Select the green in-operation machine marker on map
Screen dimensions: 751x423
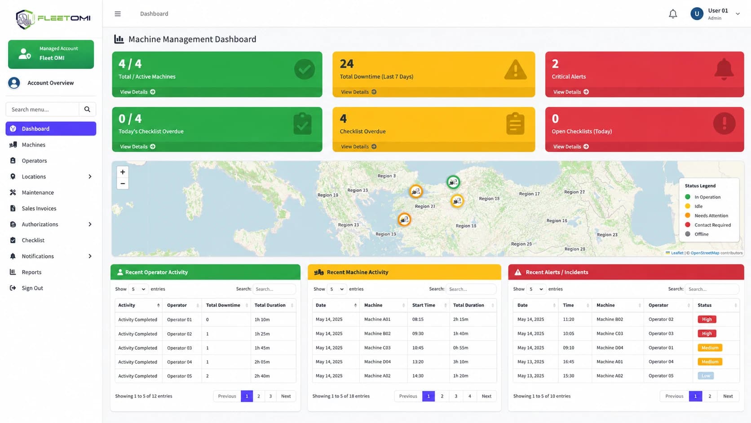(453, 182)
